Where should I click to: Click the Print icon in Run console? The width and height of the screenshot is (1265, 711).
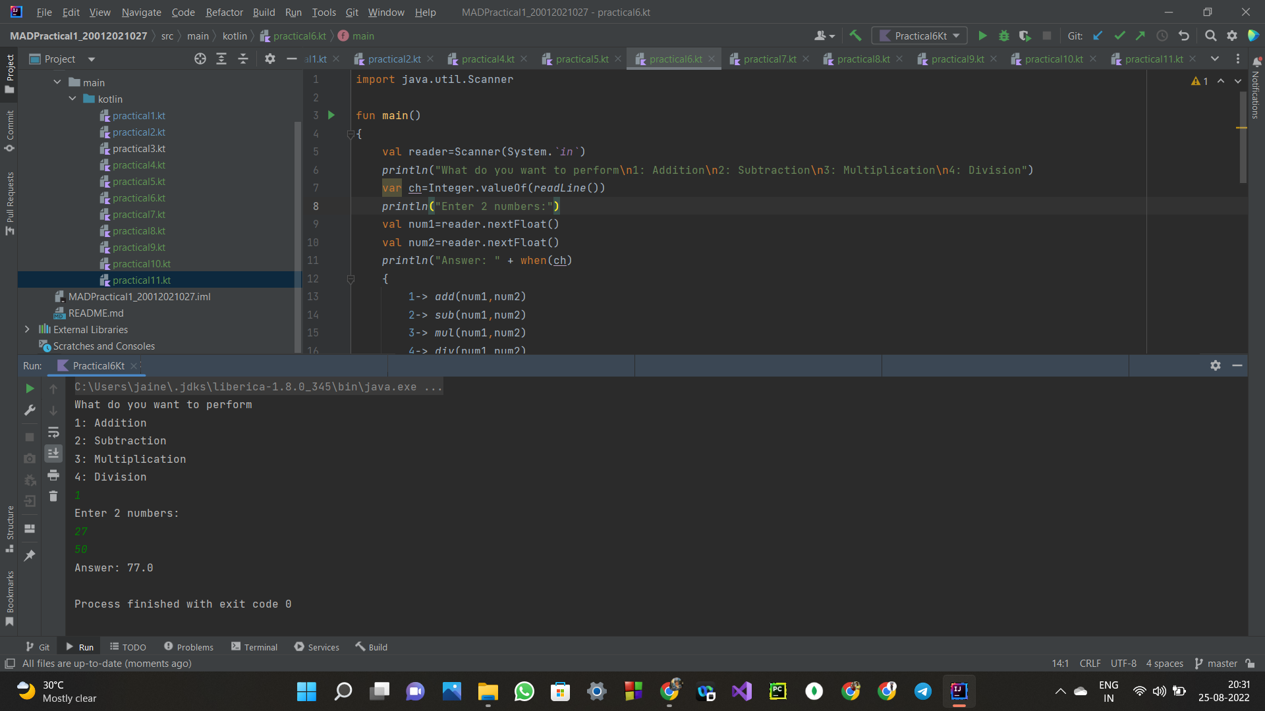[x=53, y=475]
